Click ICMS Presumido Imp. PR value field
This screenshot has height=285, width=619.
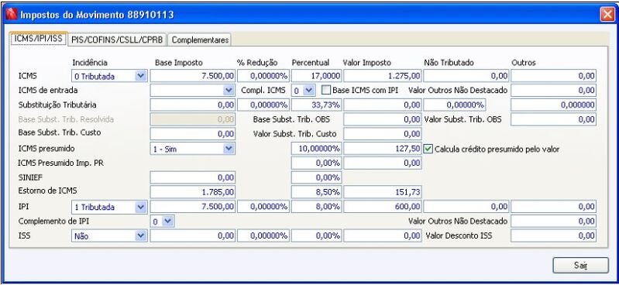point(383,163)
